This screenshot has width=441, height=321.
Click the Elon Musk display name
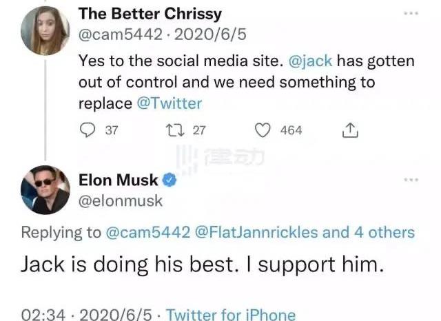(119, 181)
